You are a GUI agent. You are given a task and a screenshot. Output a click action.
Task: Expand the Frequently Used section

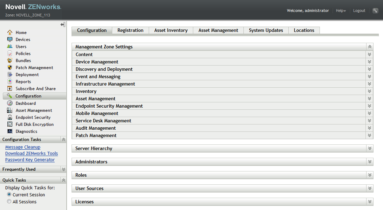point(63,169)
